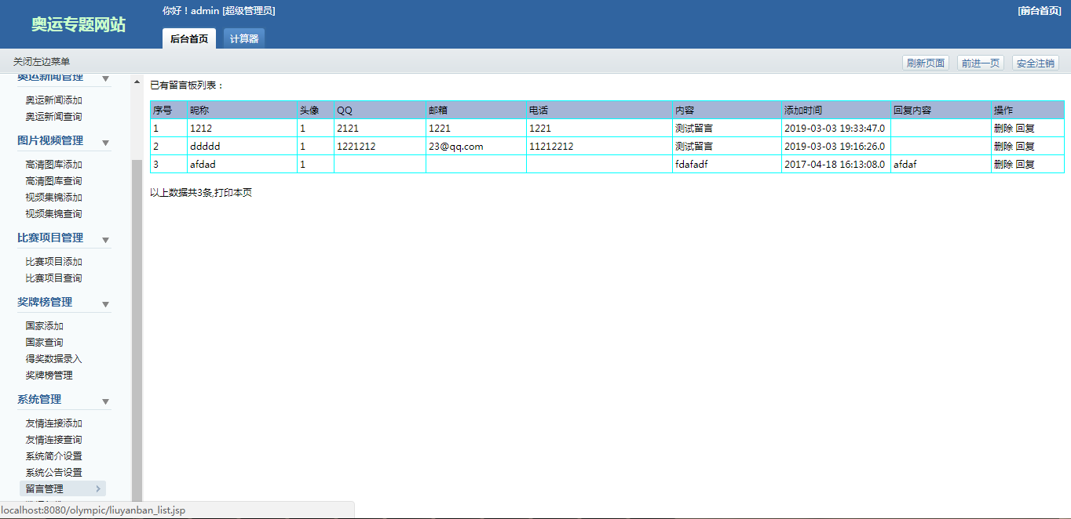Open 比赛项目查询 in sidebar
Image resolution: width=1071 pixels, height=519 pixels.
[x=53, y=278]
